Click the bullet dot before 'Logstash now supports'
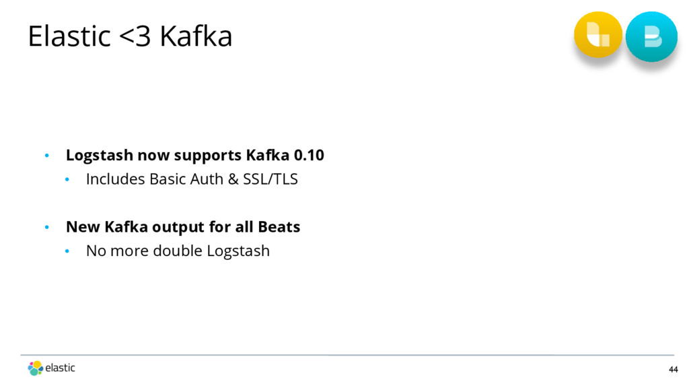This screenshot has width=689, height=388. coord(47,156)
